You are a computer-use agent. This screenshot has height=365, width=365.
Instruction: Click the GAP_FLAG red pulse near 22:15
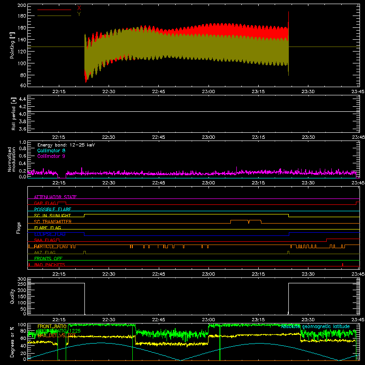point(62,203)
